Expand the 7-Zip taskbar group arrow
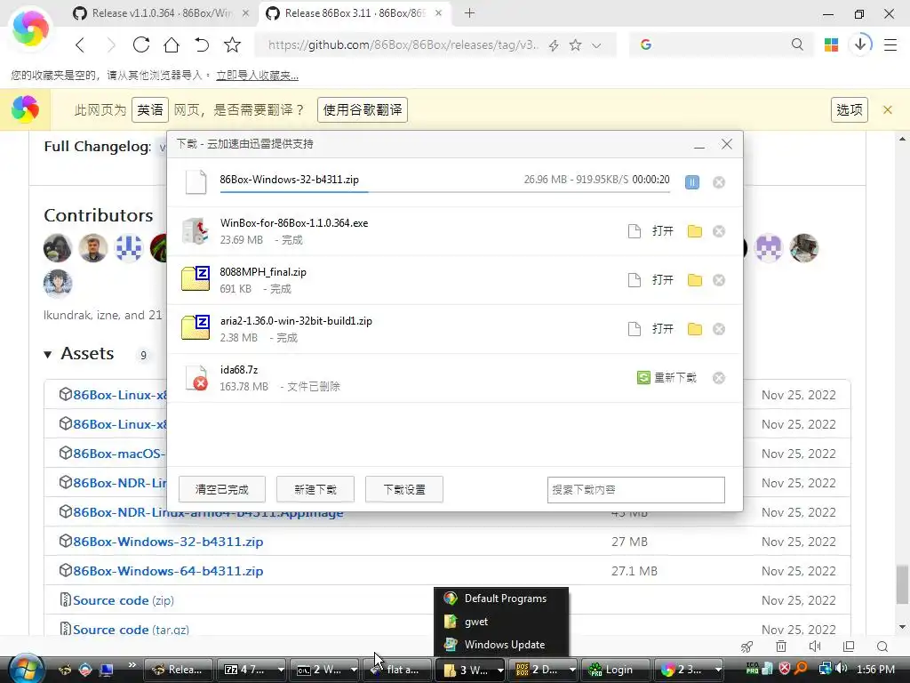This screenshot has height=683, width=910. click(281, 670)
